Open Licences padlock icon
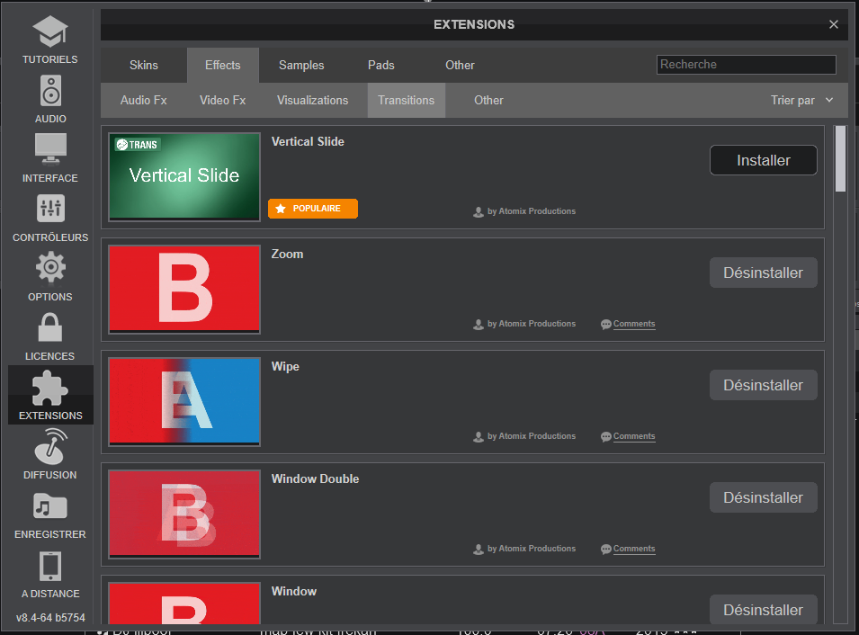 (x=50, y=328)
